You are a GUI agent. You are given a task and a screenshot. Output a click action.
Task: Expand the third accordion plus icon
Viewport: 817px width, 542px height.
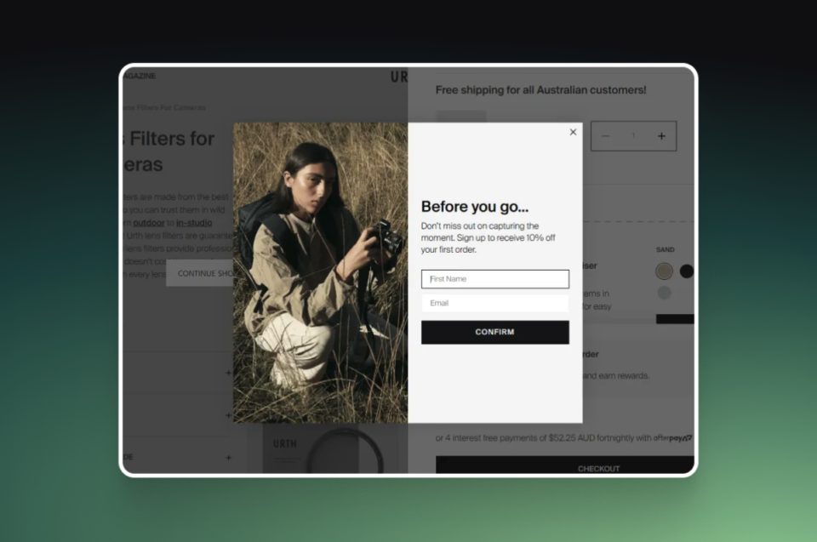click(x=228, y=458)
